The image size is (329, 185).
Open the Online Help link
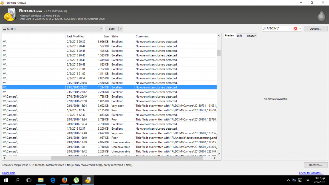pyautogui.click(x=9, y=173)
